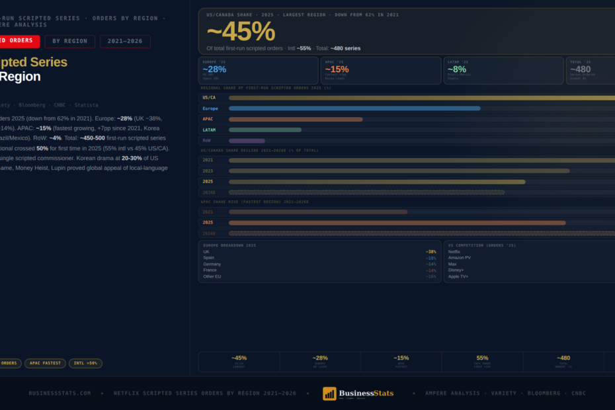615x410 pixels.
Task: Click the 2021 bar in APAC share rise chart
Action: [x=318, y=212]
